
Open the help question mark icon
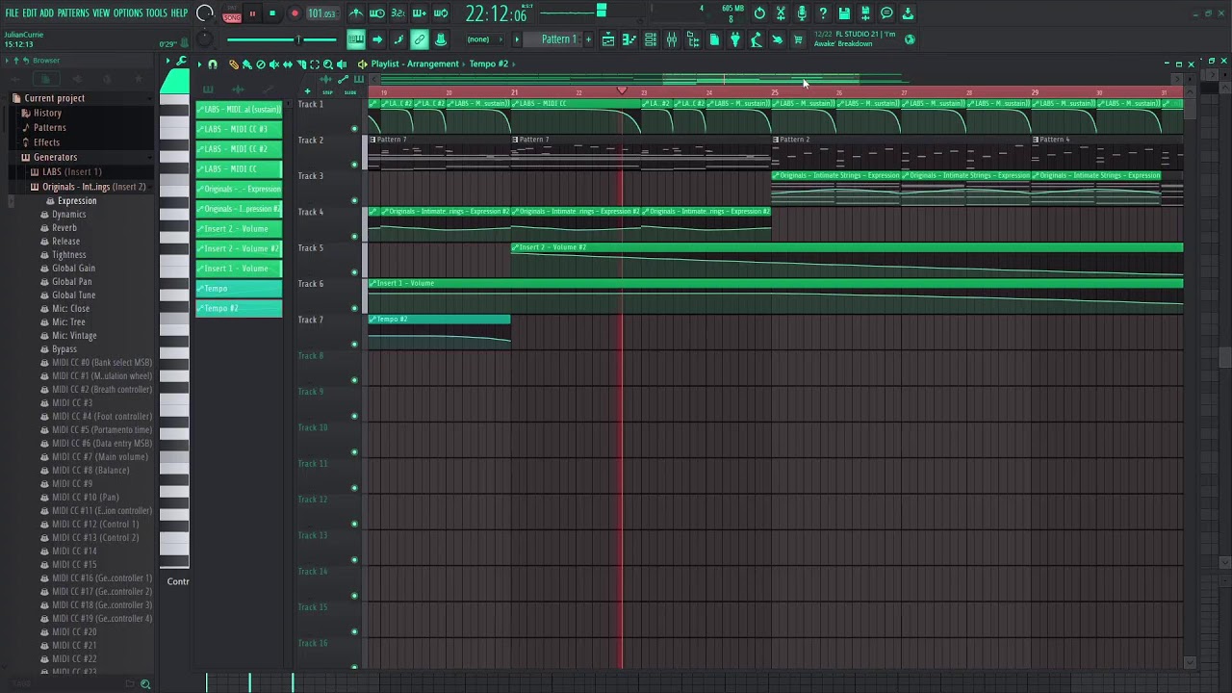[x=823, y=13]
